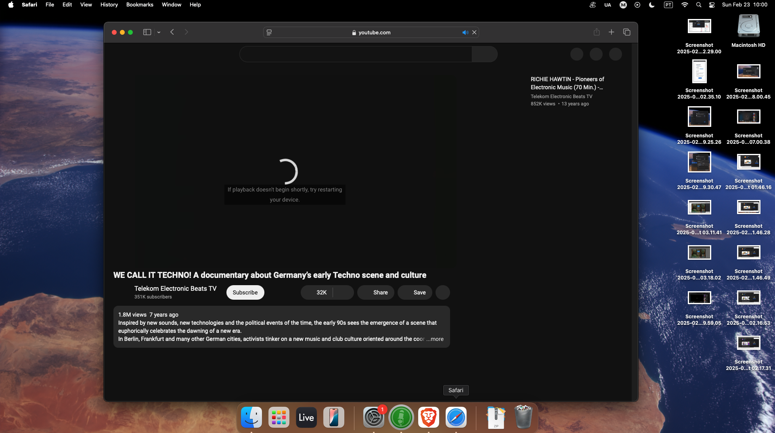
Task: Open the File menu
Action: [x=50, y=4]
